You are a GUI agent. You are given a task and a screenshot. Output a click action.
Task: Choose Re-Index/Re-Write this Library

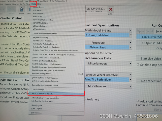point(45,44)
